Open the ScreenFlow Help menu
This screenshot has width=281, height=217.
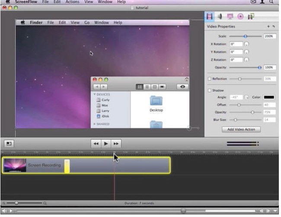(x=121, y=2)
